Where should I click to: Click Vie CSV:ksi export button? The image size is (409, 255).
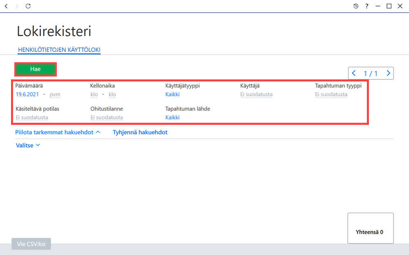pos(31,244)
